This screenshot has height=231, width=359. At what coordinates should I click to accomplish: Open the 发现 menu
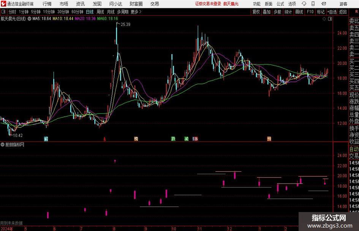(x=97, y=4)
